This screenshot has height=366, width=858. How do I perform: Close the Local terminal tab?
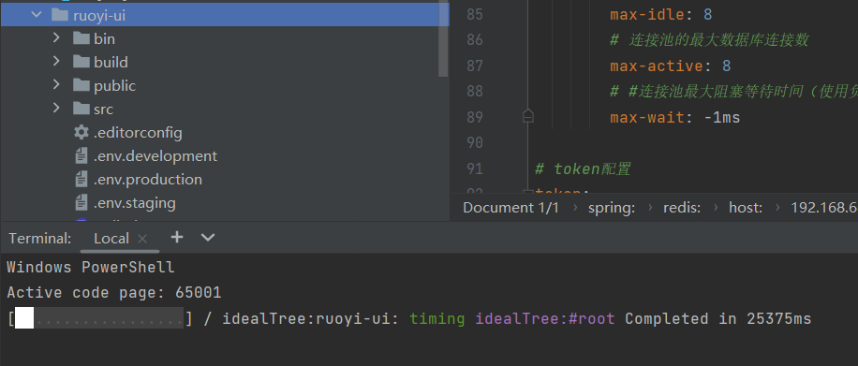tap(142, 239)
